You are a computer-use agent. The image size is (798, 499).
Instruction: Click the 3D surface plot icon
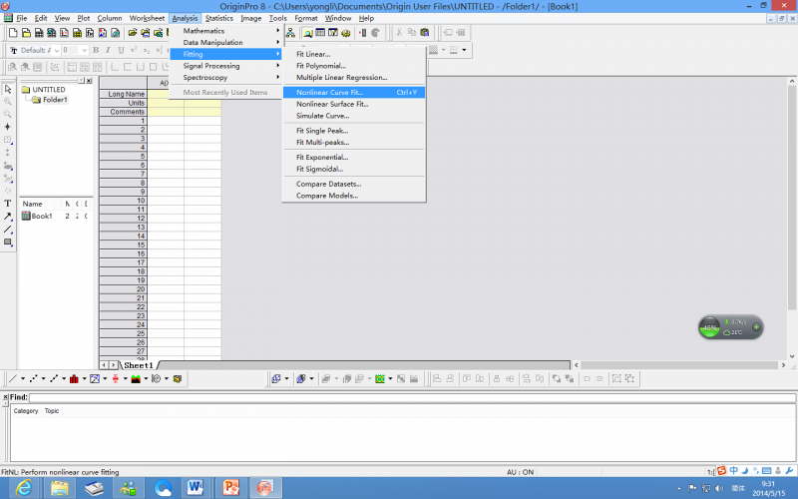coord(300,379)
